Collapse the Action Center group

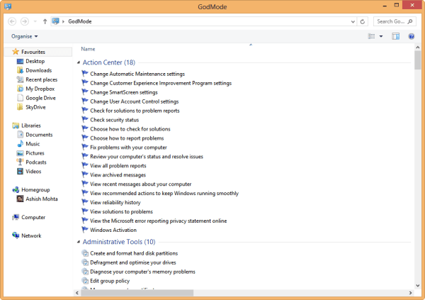(x=79, y=62)
